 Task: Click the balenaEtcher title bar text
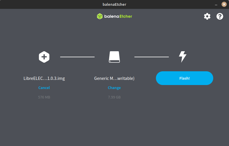pos(114,4)
